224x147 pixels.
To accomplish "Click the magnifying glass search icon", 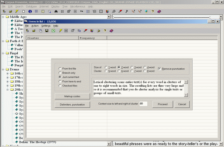I will coord(49,11).
